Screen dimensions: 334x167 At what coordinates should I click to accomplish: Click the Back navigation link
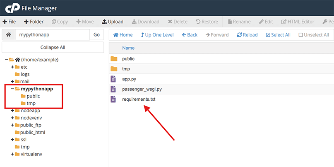click(190, 35)
